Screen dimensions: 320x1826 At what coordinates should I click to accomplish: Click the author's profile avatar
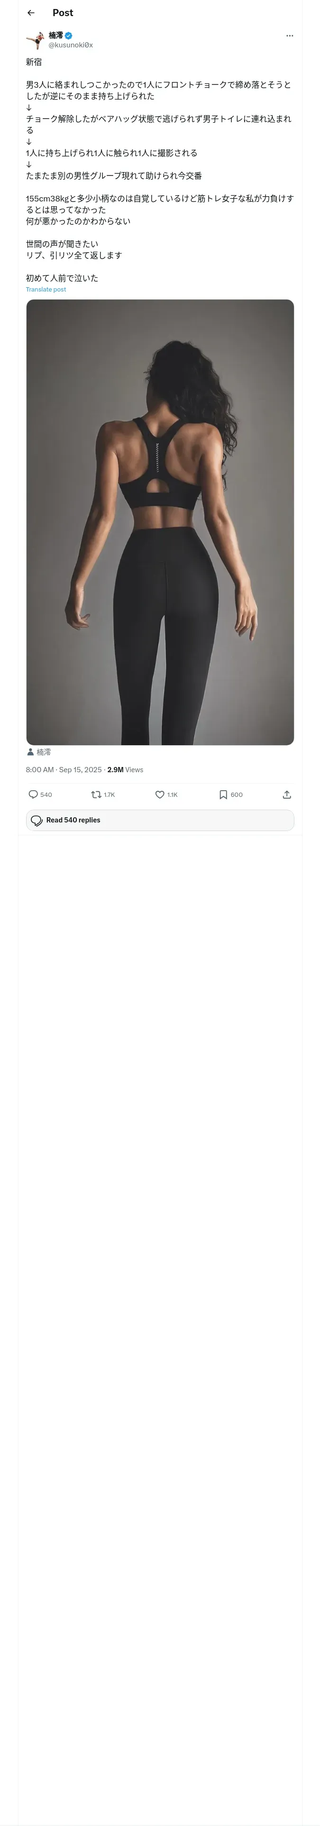tap(35, 40)
